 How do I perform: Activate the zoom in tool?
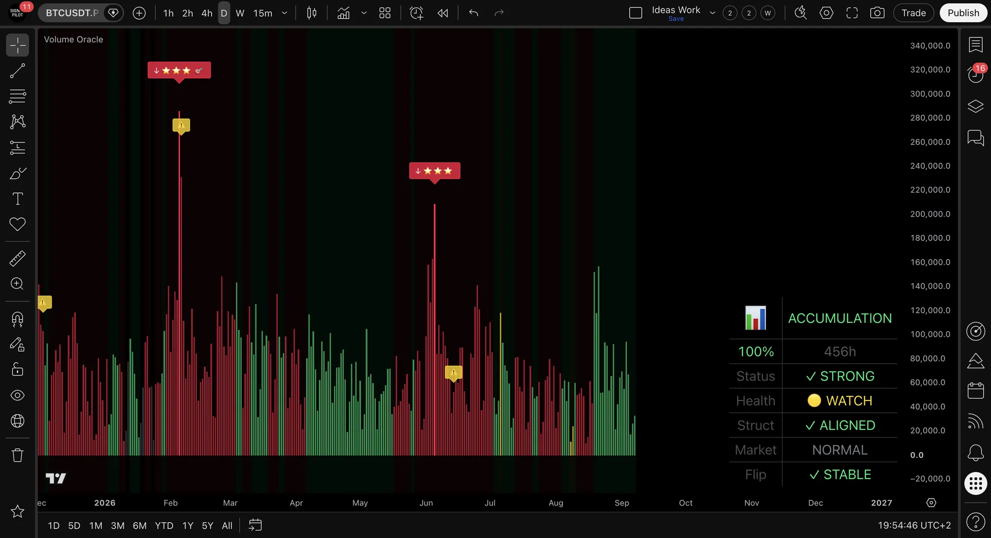pyautogui.click(x=18, y=284)
